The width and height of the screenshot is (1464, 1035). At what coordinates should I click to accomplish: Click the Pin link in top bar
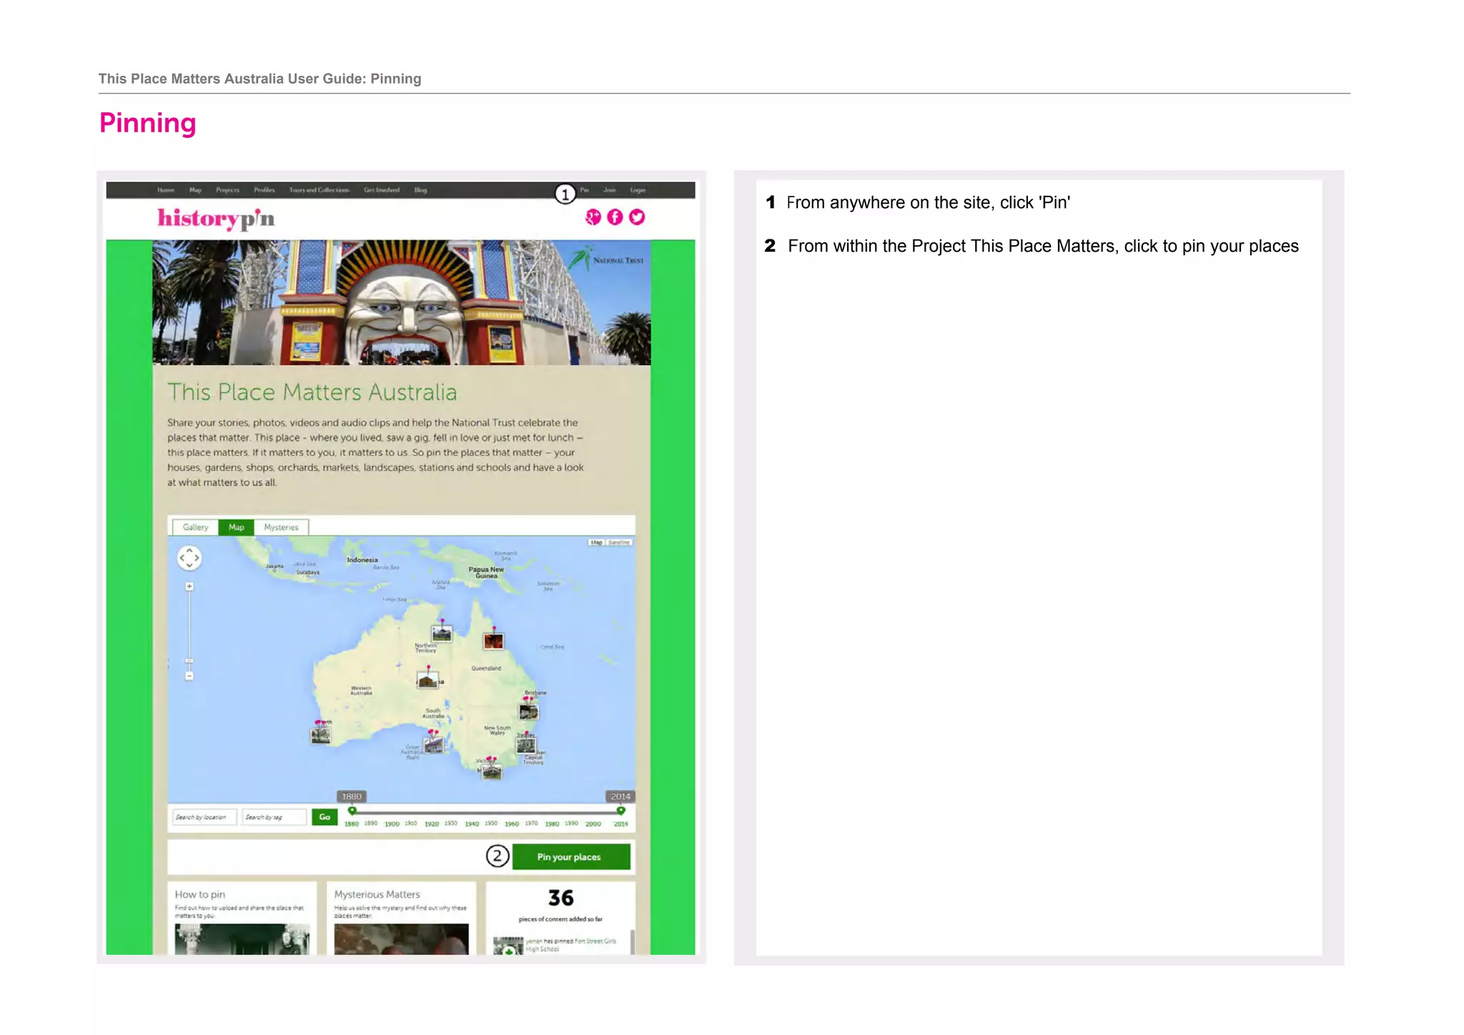[x=584, y=190]
